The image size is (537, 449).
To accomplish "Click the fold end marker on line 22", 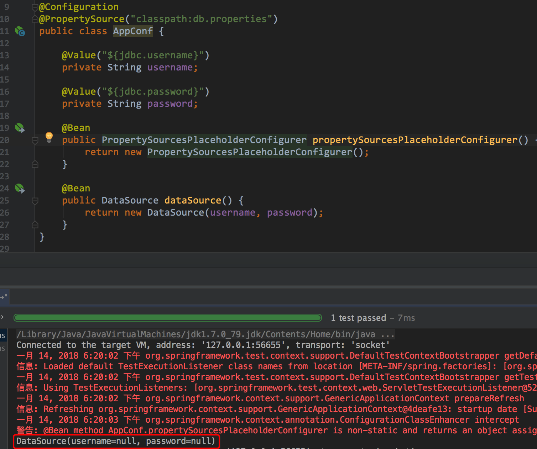I will [35, 164].
